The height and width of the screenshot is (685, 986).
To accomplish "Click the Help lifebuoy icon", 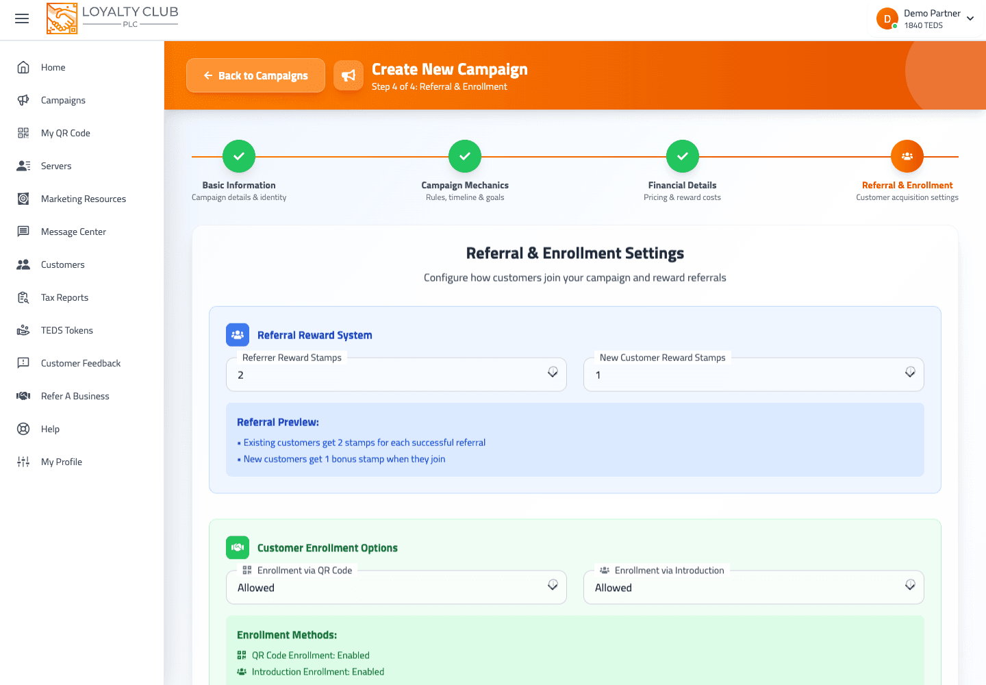I will pyautogui.click(x=23, y=429).
